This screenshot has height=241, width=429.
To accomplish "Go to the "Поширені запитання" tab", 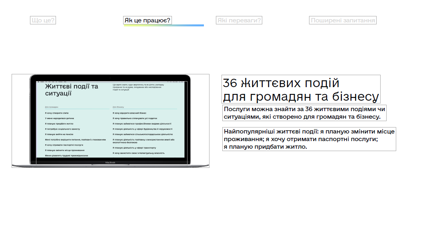I will point(343,20).
